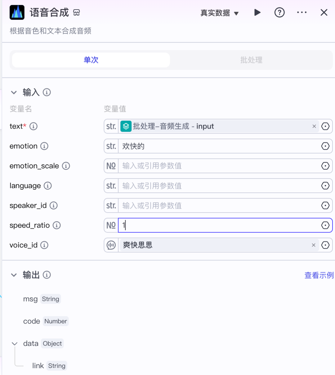Open the three-dot more options menu

coord(302,12)
